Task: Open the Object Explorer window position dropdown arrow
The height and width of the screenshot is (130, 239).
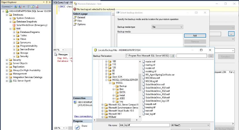Action: click(x=44, y=2)
